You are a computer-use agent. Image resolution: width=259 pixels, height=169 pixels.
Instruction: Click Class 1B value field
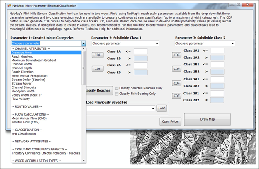pyautogui.click(x=141, y=58)
